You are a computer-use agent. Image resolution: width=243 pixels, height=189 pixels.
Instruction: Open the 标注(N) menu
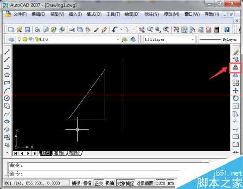(152, 14)
